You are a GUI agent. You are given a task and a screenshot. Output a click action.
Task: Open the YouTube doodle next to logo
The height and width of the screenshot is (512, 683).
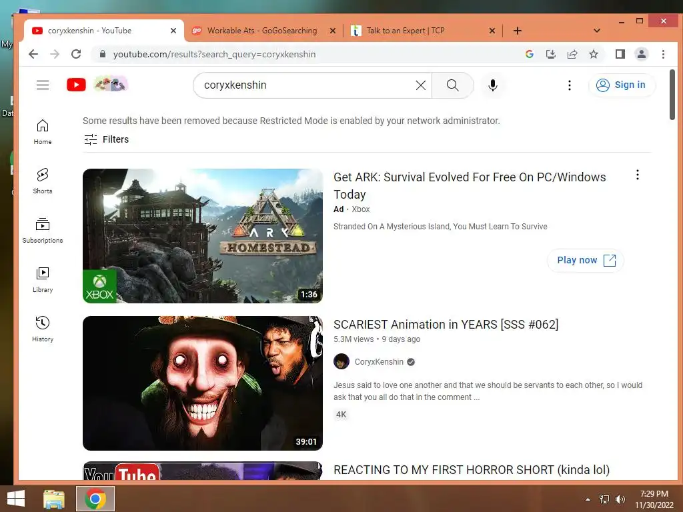point(111,83)
